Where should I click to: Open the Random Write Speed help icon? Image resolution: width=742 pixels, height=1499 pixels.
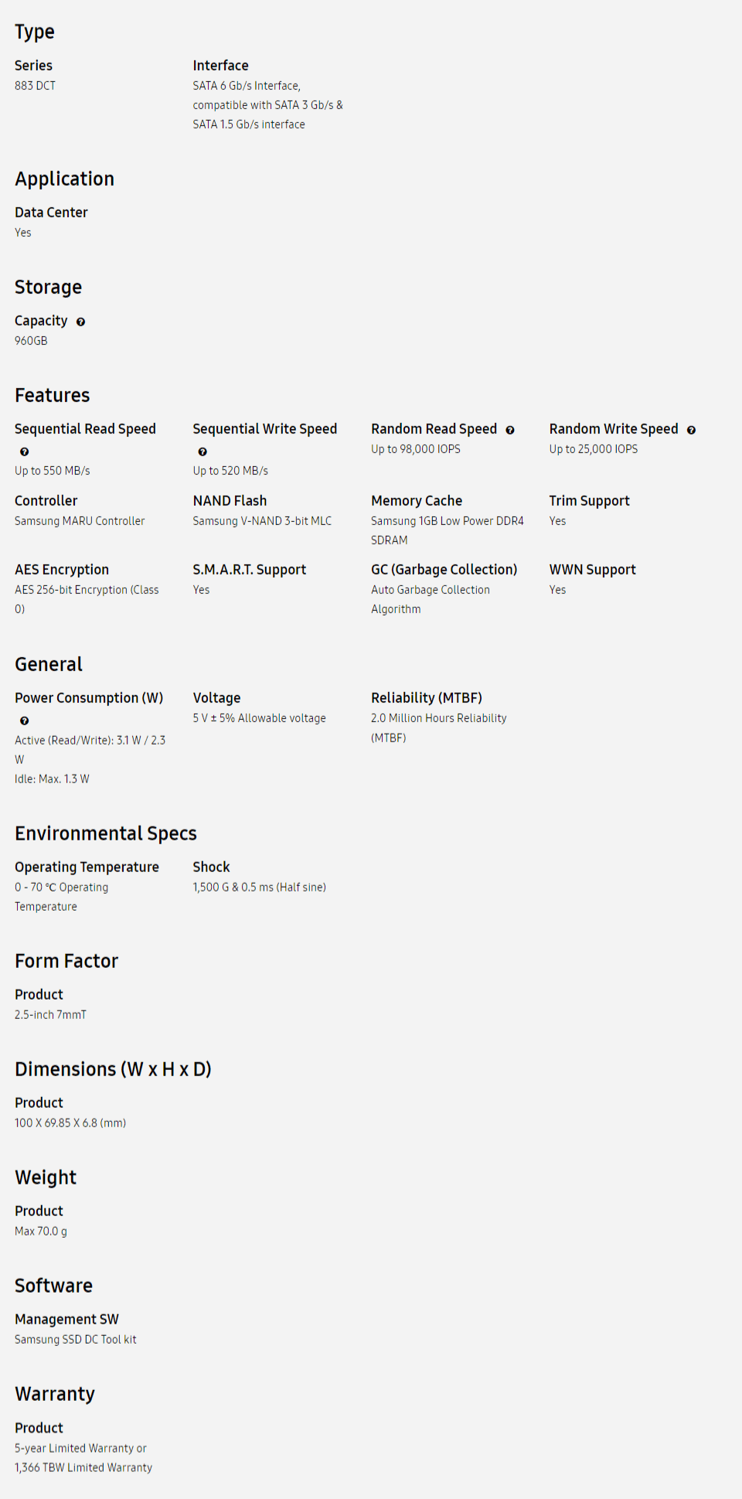pos(691,430)
